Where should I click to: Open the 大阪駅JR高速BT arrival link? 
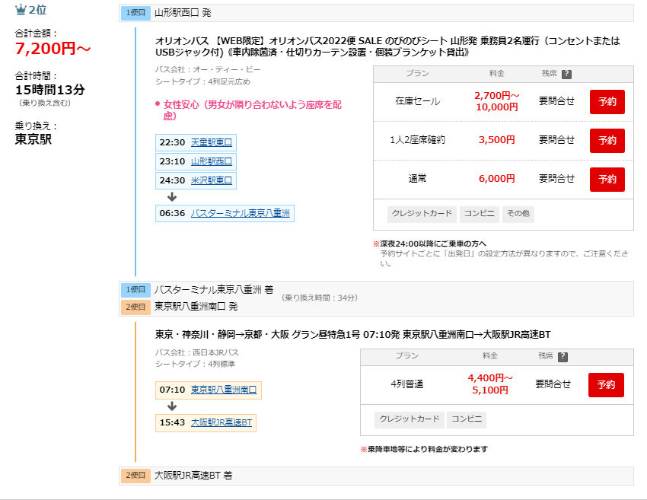tap(221, 422)
